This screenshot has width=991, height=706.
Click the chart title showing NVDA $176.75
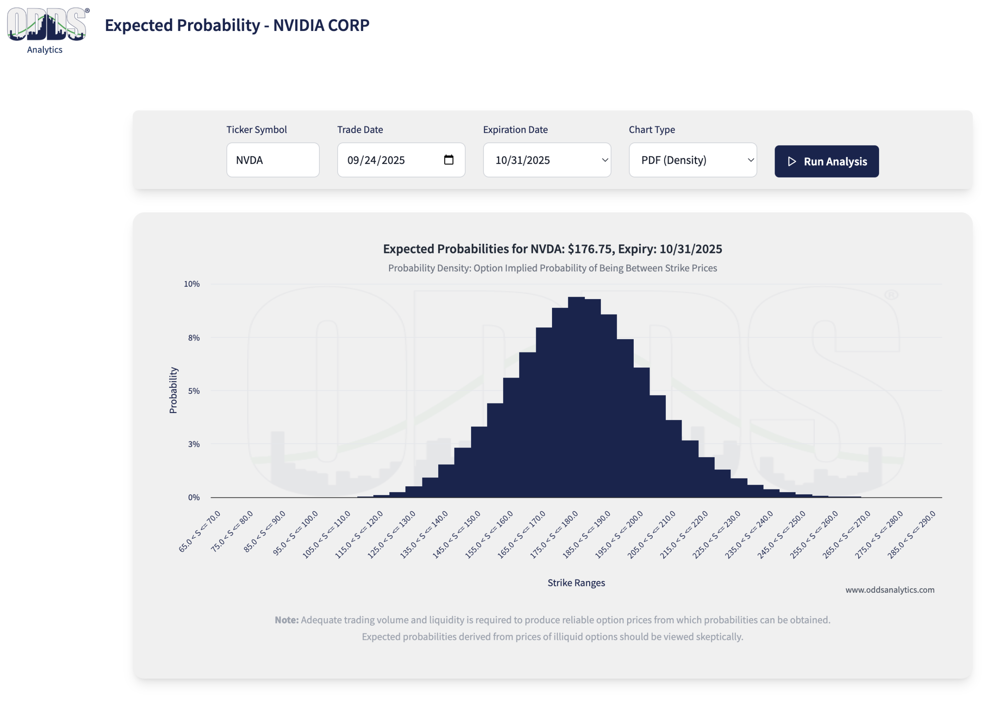pyautogui.click(x=552, y=249)
